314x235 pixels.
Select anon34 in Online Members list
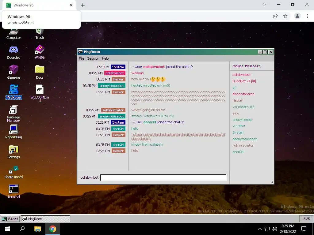(x=238, y=152)
